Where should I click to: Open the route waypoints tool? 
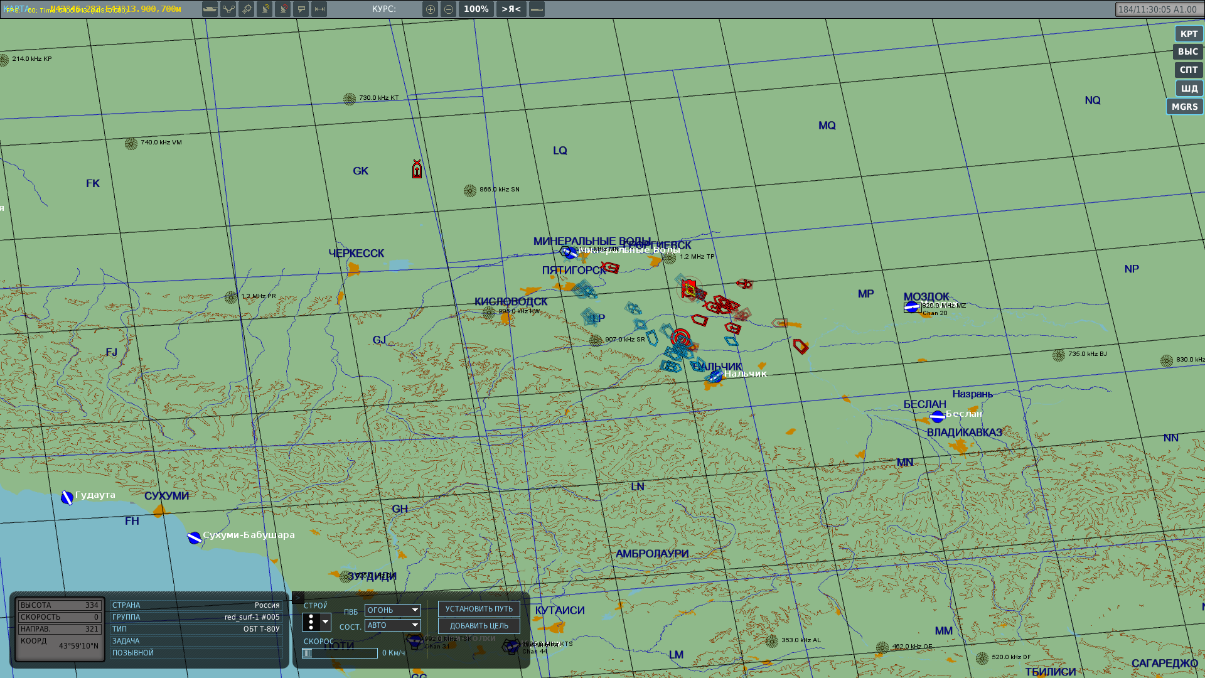point(228,9)
